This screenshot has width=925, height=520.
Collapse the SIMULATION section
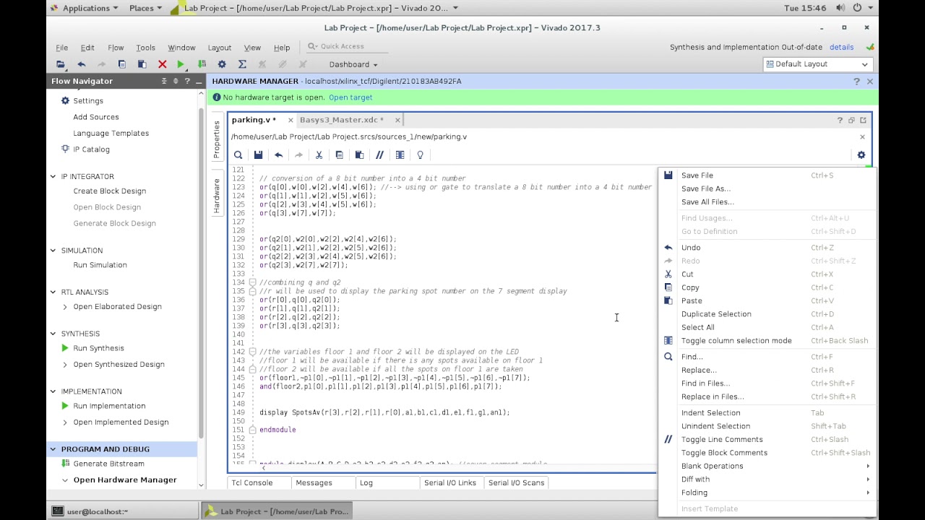pyautogui.click(x=53, y=251)
